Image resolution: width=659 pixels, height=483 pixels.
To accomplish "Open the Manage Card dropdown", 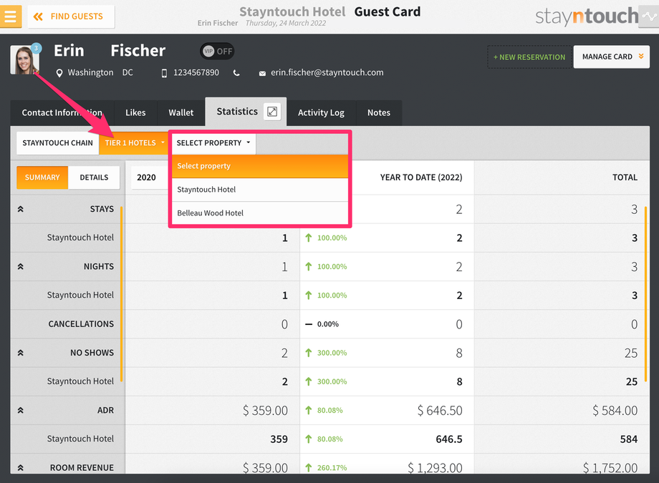I will click(x=612, y=57).
